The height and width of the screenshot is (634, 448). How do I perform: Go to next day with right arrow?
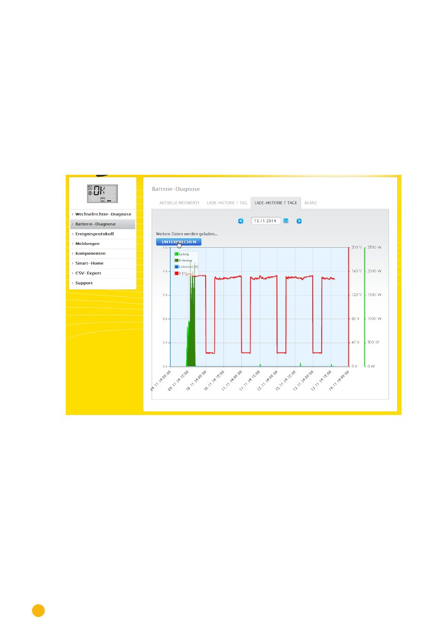point(299,221)
